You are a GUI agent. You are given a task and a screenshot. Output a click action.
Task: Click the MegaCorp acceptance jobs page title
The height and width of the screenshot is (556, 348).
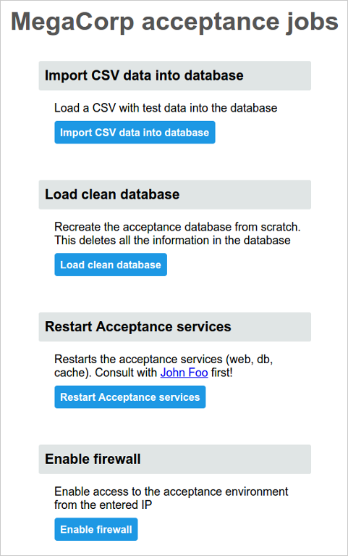coord(174,22)
